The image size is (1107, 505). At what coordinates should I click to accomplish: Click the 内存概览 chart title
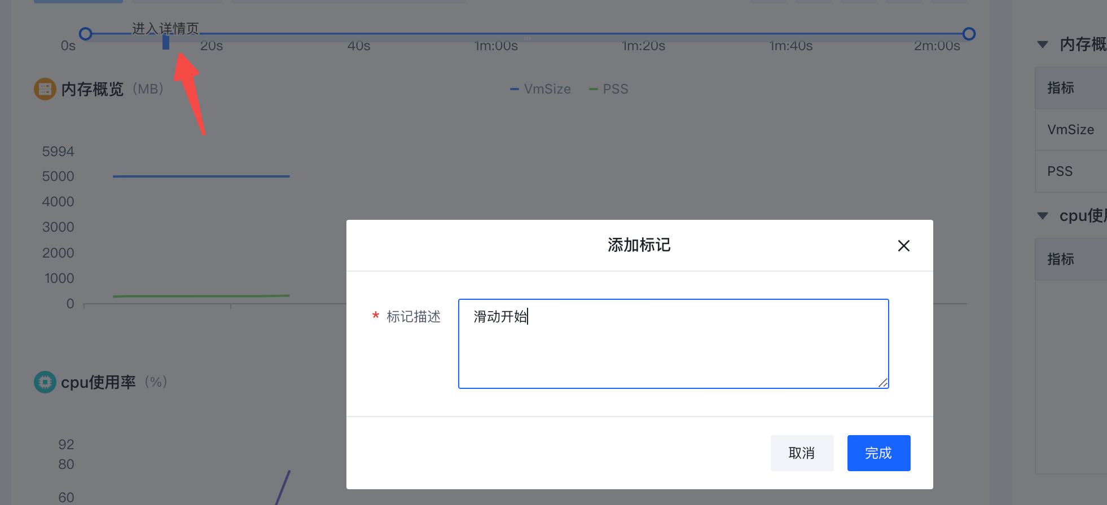coord(92,89)
